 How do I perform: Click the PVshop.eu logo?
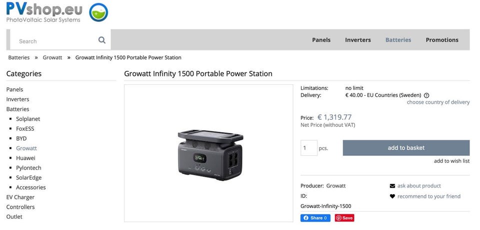(43, 12)
